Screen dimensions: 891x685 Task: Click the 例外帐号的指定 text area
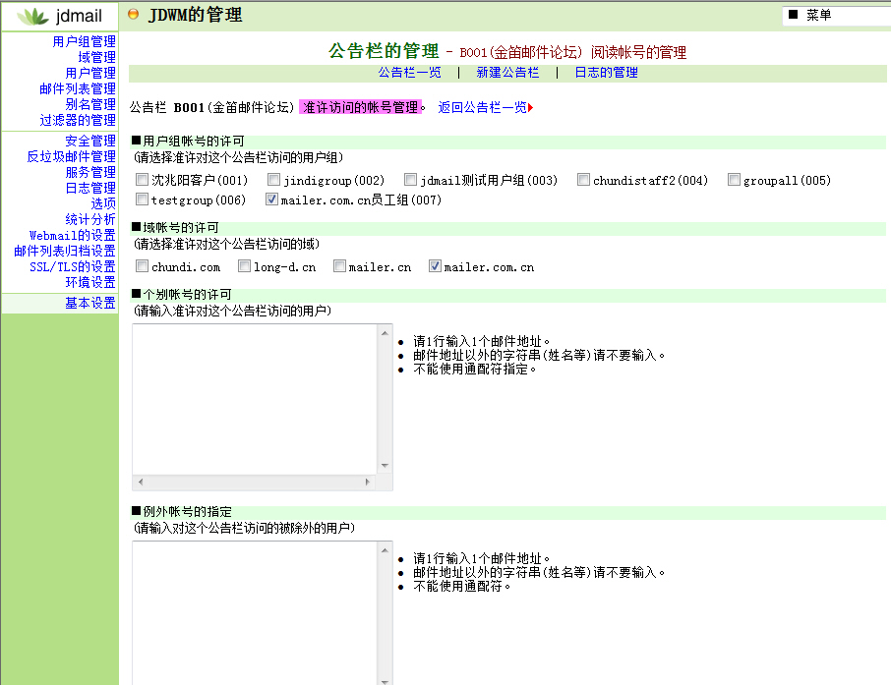(x=255, y=613)
